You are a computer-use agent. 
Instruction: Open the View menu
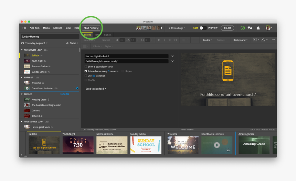click(x=68, y=28)
